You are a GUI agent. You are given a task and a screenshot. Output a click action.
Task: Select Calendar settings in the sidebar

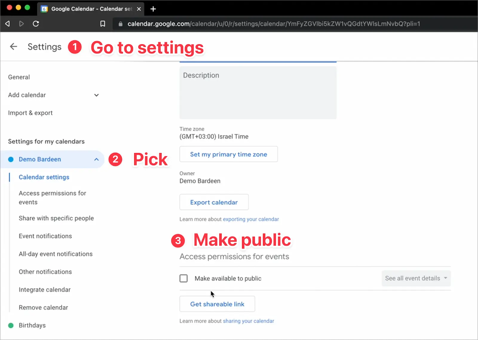tap(44, 177)
